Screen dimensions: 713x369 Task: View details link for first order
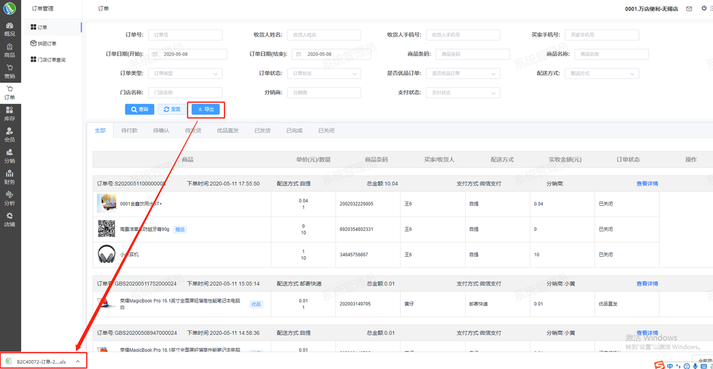647,184
